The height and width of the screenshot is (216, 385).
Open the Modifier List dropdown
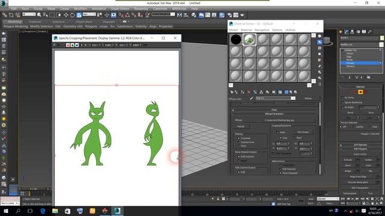381,44
